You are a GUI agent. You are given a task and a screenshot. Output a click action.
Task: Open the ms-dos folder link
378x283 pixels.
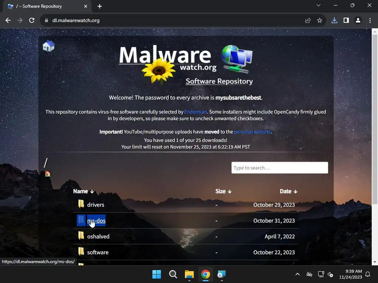[96, 220]
